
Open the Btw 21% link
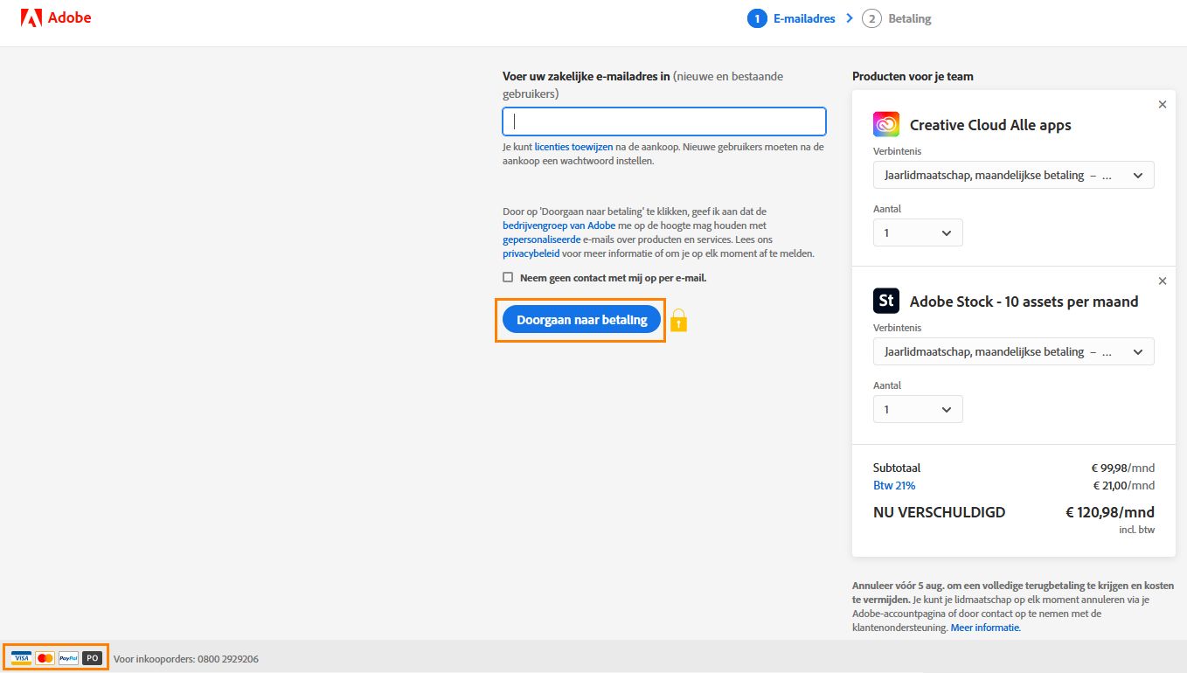click(894, 485)
